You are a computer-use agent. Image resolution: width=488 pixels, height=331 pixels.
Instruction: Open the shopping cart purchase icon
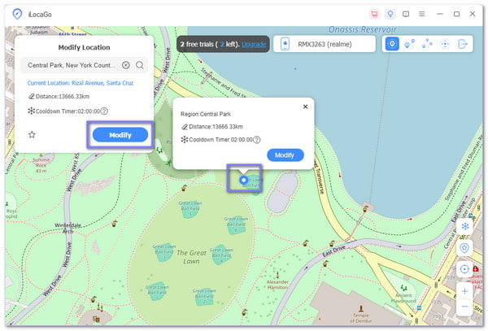[374, 14]
